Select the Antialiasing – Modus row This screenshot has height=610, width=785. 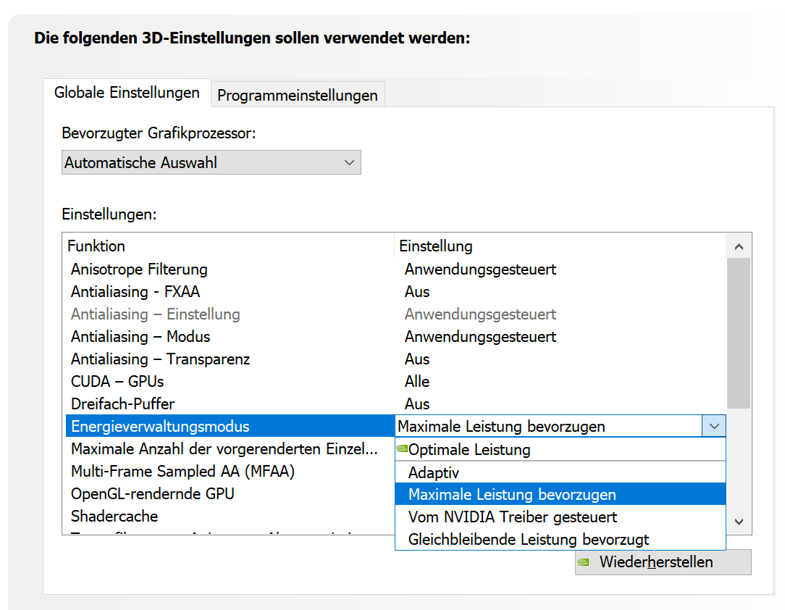[x=395, y=337]
